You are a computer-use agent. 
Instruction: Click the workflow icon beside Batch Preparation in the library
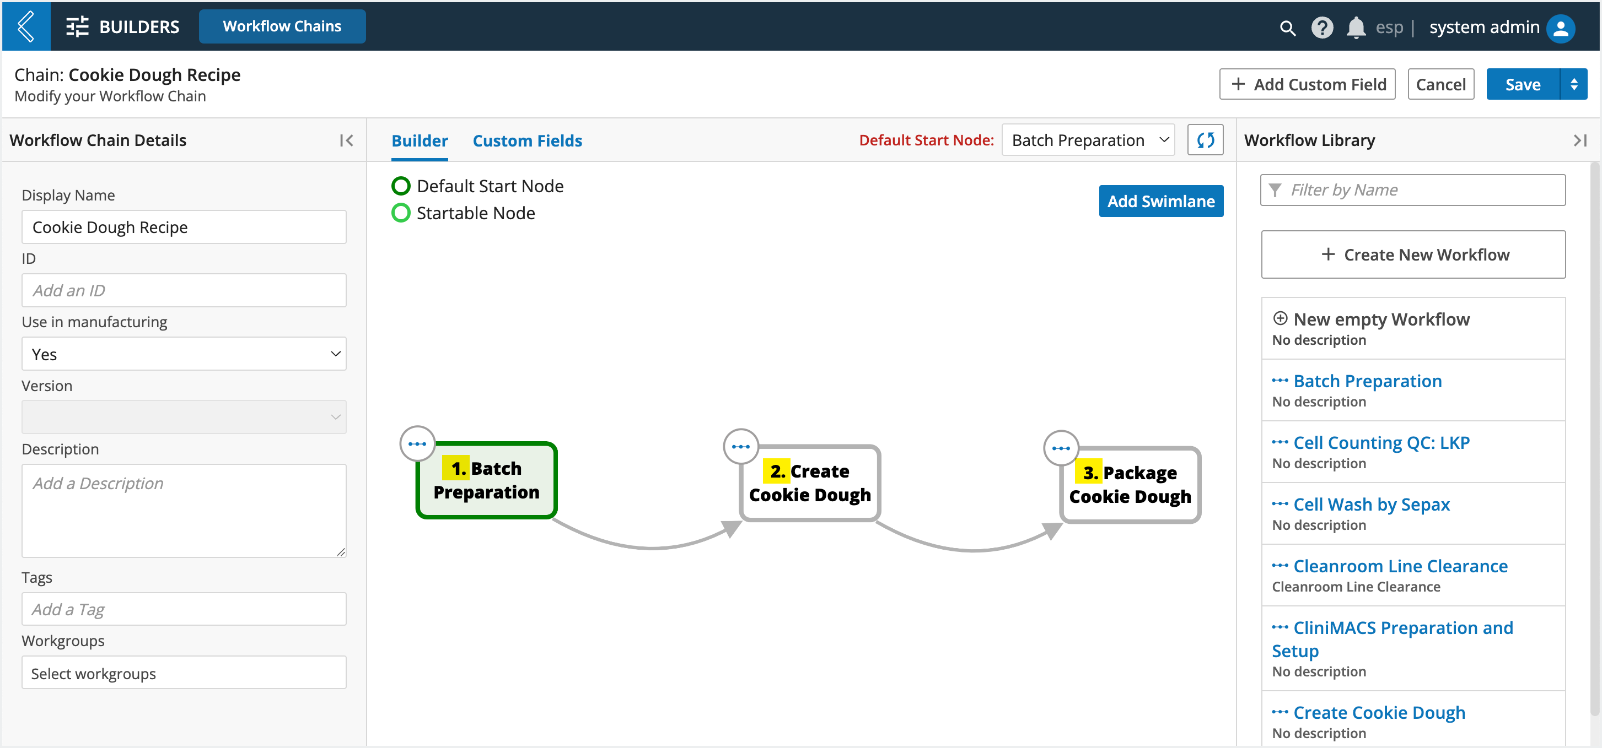[x=1280, y=380]
